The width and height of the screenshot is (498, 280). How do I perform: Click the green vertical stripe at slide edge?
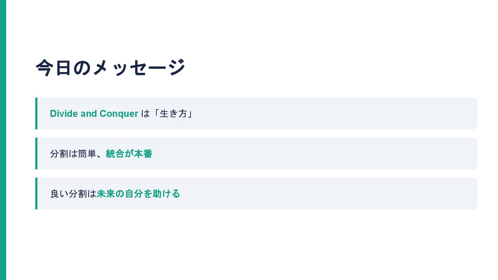click(3, 140)
